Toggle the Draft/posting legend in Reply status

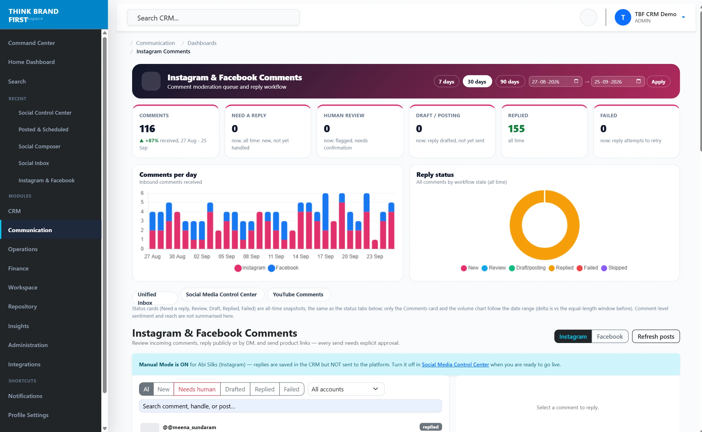[527, 268]
